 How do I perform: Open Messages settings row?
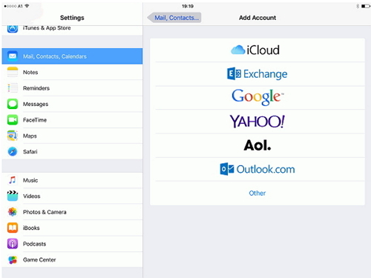click(72, 104)
